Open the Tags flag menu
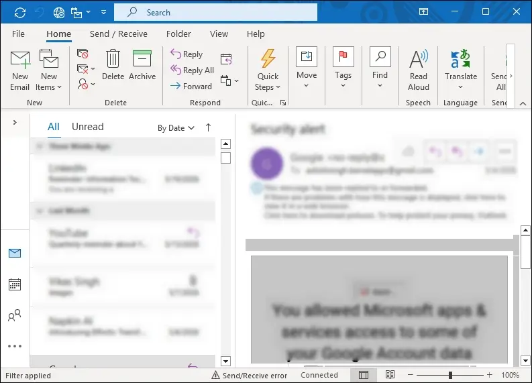 pos(343,68)
